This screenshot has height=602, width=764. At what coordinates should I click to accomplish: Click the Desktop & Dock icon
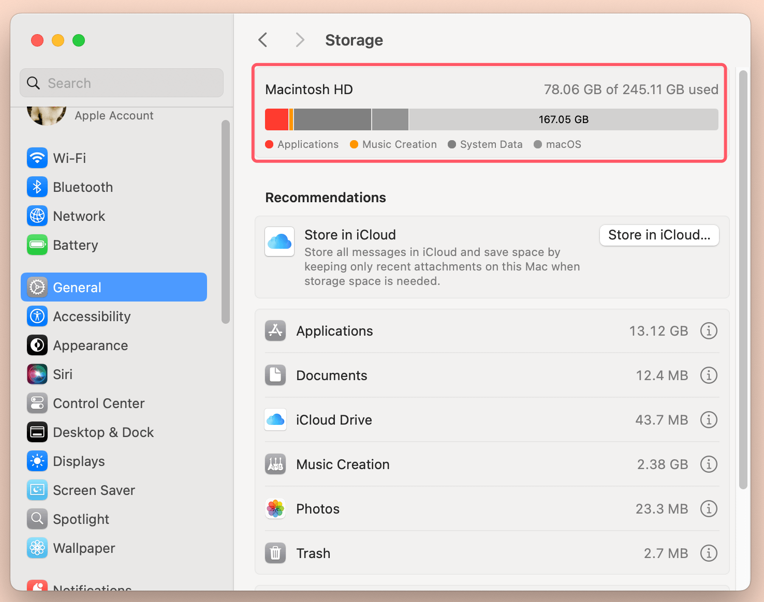tap(37, 432)
